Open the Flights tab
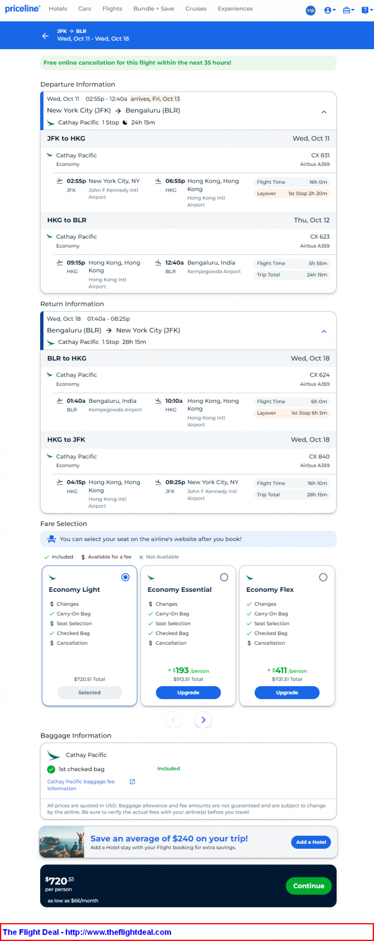 tap(112, 9)
